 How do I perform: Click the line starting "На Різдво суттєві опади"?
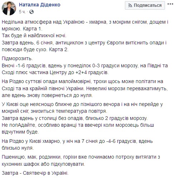(82, 81)
